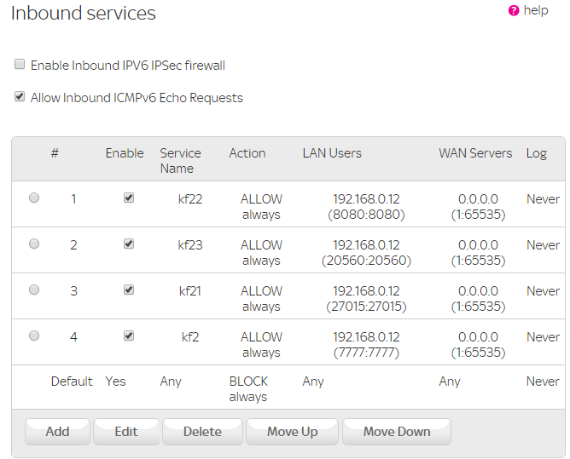Viewport: 570px width, 459px height.
Task: Untick the Enable checkbox for kf21
Action: click(x=129, y=290)
